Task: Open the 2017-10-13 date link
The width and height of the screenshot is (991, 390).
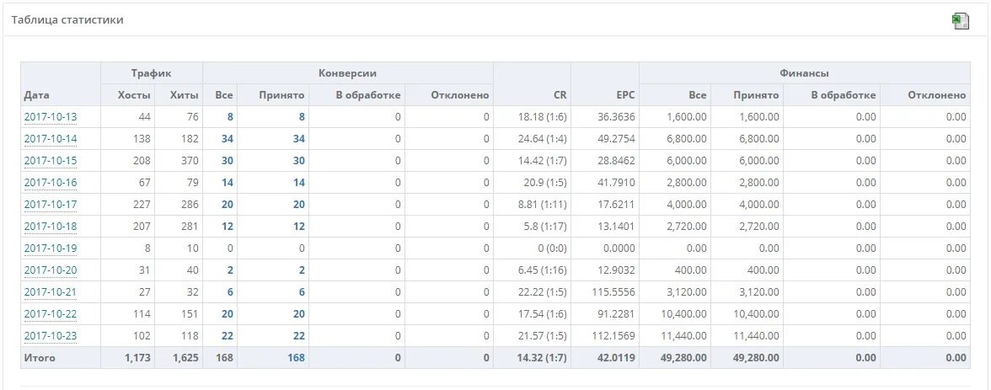Action: click(x=51, y=117)
